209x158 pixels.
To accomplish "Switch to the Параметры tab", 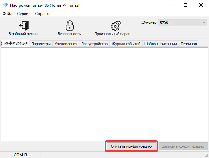I will (x=41, y=44).
